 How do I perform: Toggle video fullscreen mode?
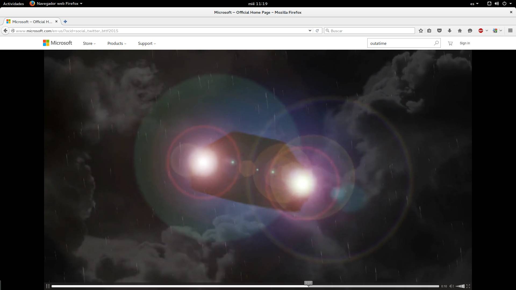click(x=468, y=286)
